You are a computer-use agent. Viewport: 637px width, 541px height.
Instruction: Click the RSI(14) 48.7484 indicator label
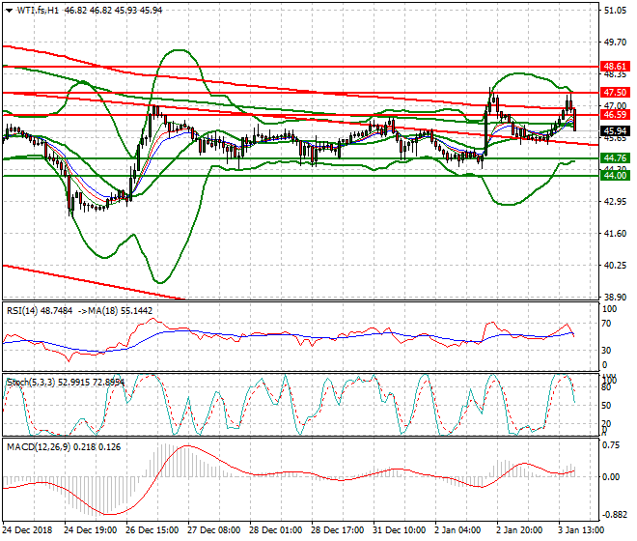[x=40, y=311]
